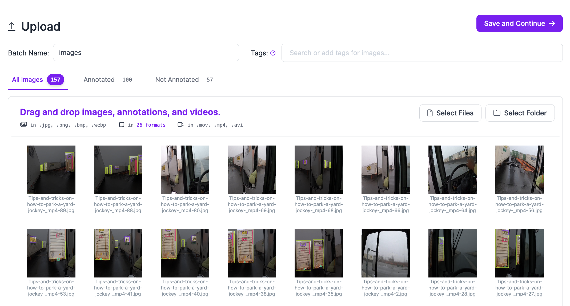Click the annotation bounding-box formats icon
This screenshot has width=570, height=306.
pos(121,124)
